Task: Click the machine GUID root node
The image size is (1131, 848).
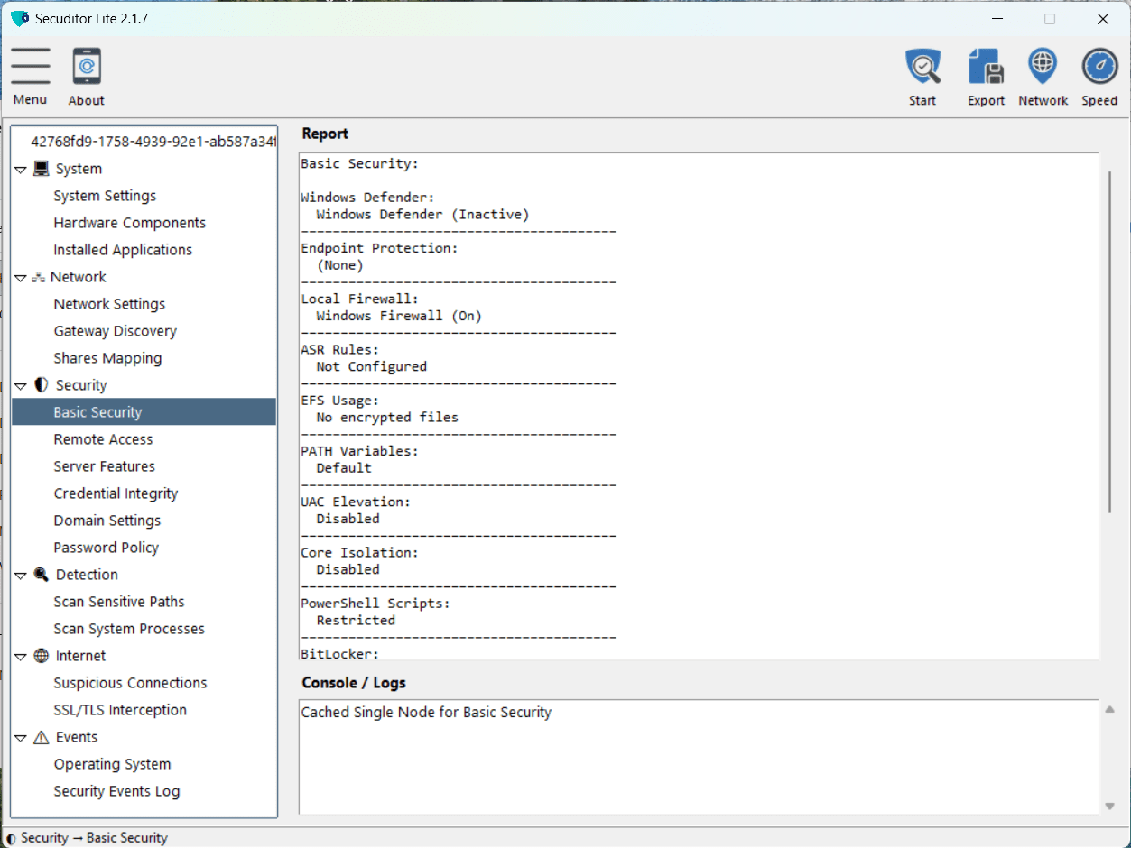Action: [x=153, y=142]
